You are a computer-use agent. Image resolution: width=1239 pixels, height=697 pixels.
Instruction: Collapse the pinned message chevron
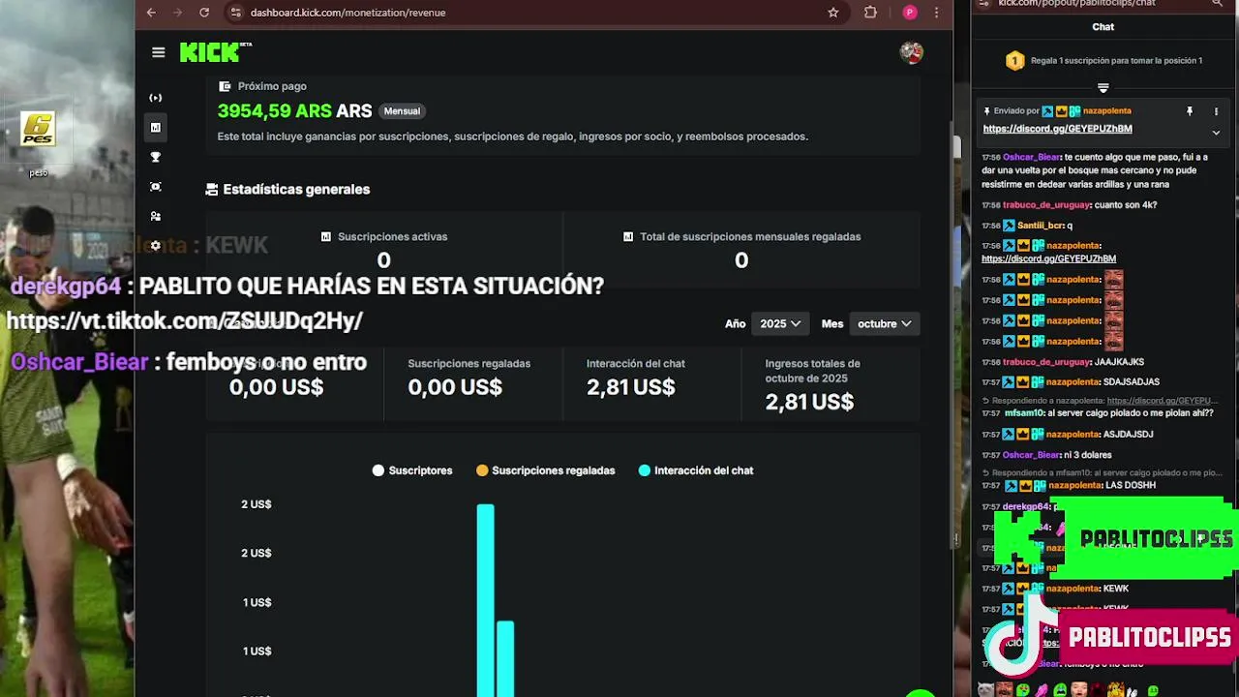(x=1217, y=132)
